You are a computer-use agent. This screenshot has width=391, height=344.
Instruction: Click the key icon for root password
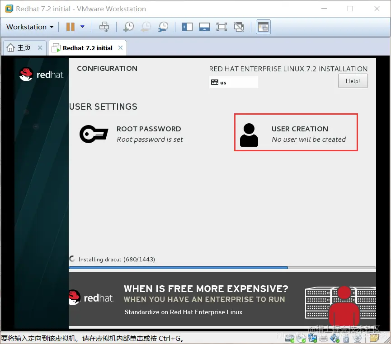coord(94,134)
